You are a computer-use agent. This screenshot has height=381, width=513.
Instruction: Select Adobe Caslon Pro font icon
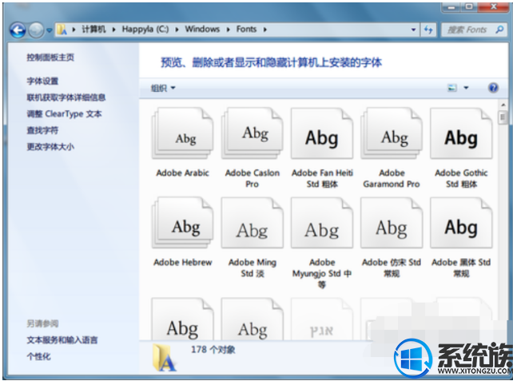pyautogui.click(x=253, y=134)
